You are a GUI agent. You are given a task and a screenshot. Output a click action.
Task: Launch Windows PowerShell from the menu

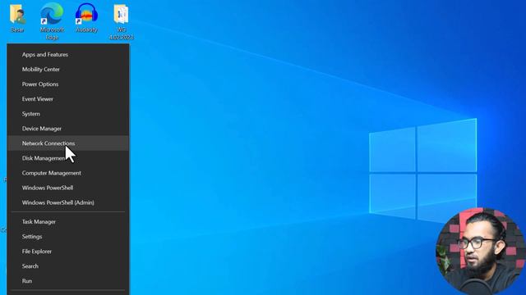point(68,188)
